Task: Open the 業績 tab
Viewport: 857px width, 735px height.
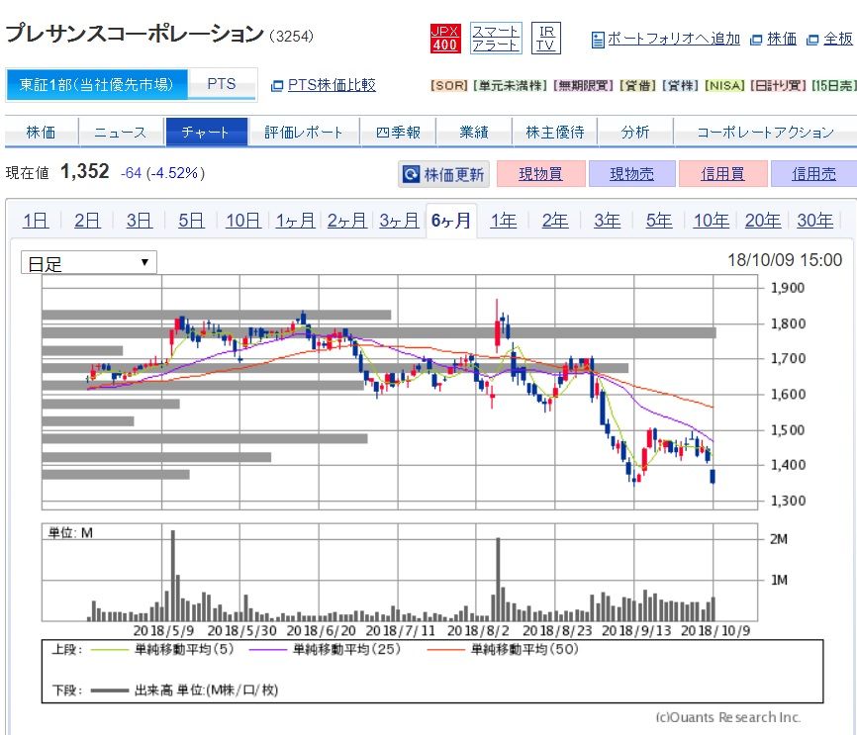Action: pos(474,133)
